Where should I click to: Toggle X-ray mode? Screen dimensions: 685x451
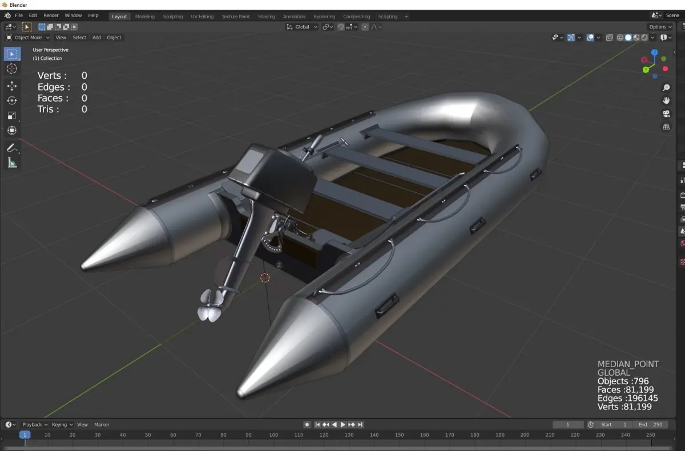[609, 38]
